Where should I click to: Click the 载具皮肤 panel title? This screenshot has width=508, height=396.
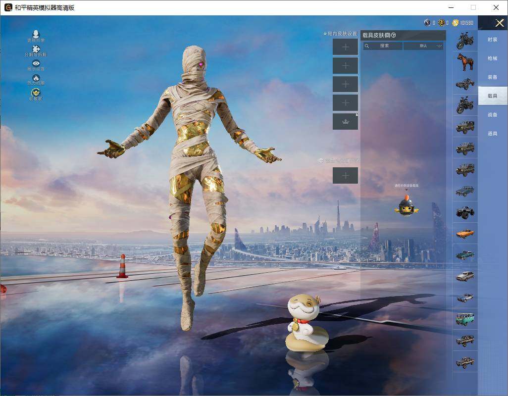[376, 35]
